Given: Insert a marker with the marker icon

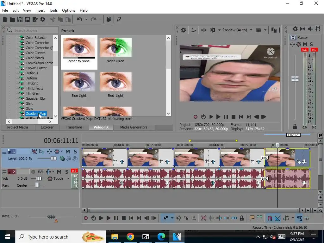Looking at the screenshot, I should click(252, 218).
